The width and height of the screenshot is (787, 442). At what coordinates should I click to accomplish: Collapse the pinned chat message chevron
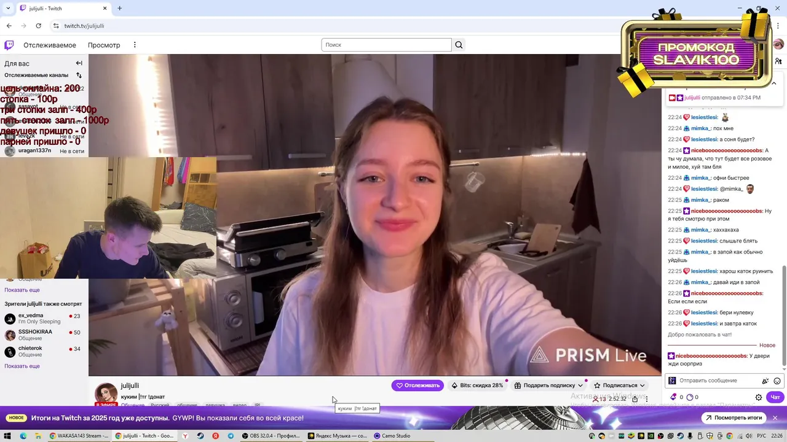click(x=773, y=83)
